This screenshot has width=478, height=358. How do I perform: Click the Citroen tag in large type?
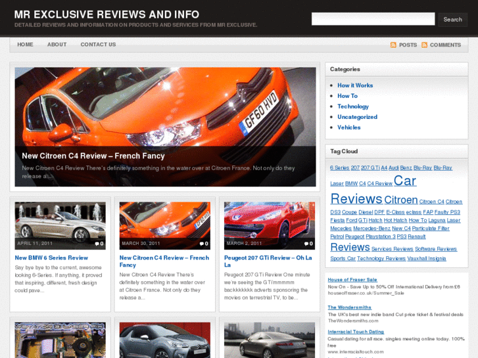(x=401, y=200)
